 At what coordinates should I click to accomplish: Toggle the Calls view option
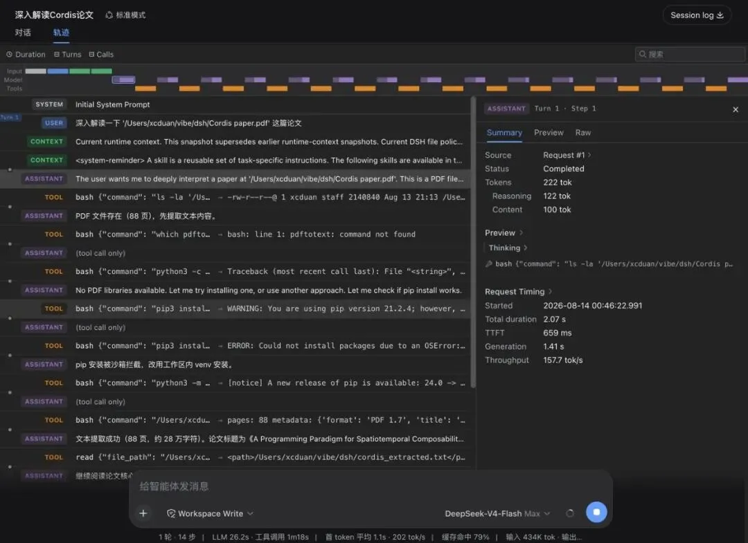[101, 54]
